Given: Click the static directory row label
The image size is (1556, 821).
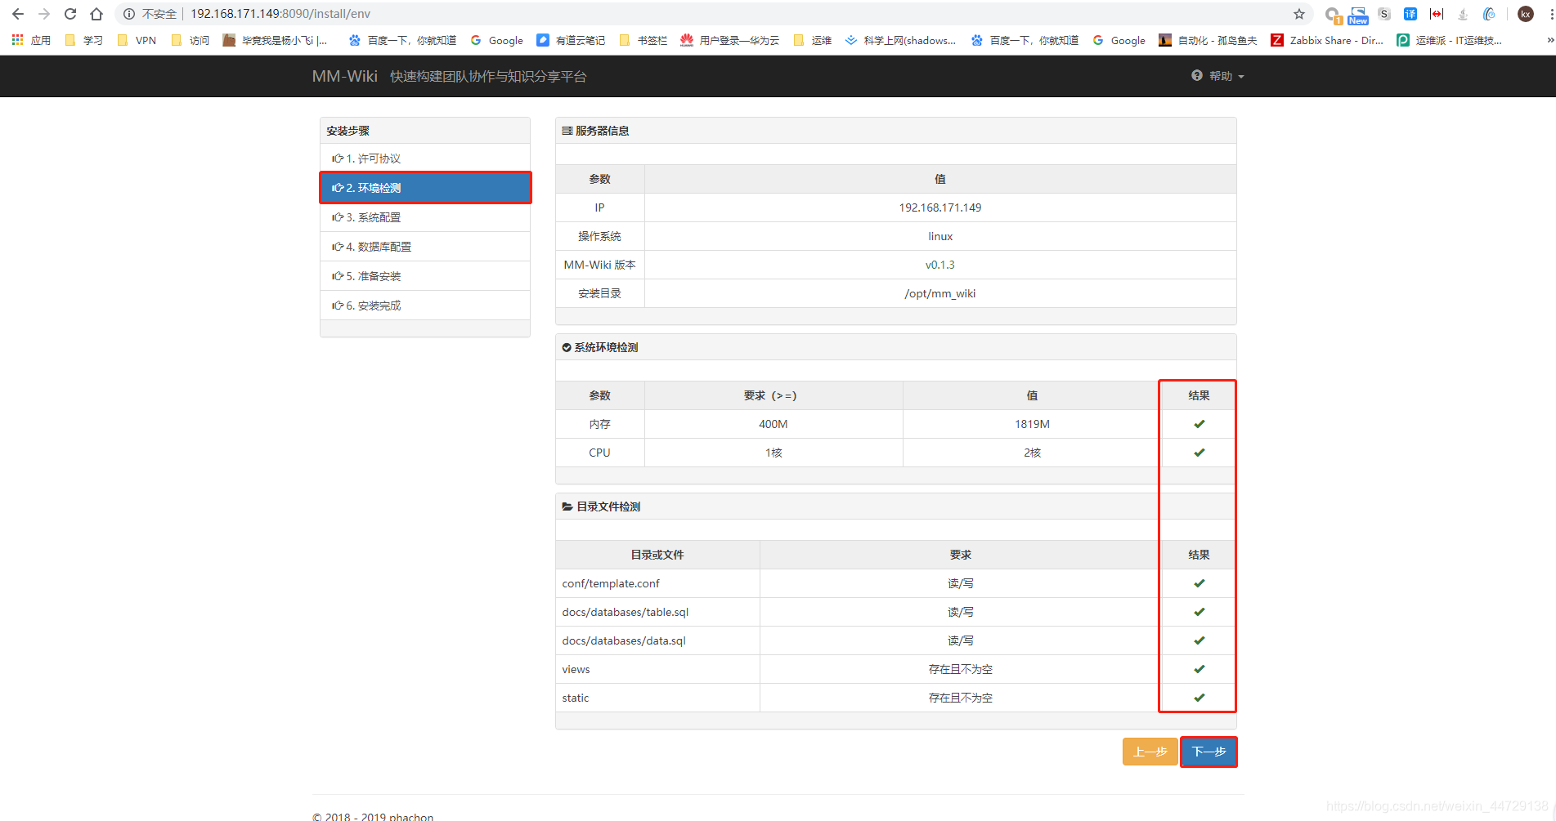Looking at the screenshot, I should (576, 698).
